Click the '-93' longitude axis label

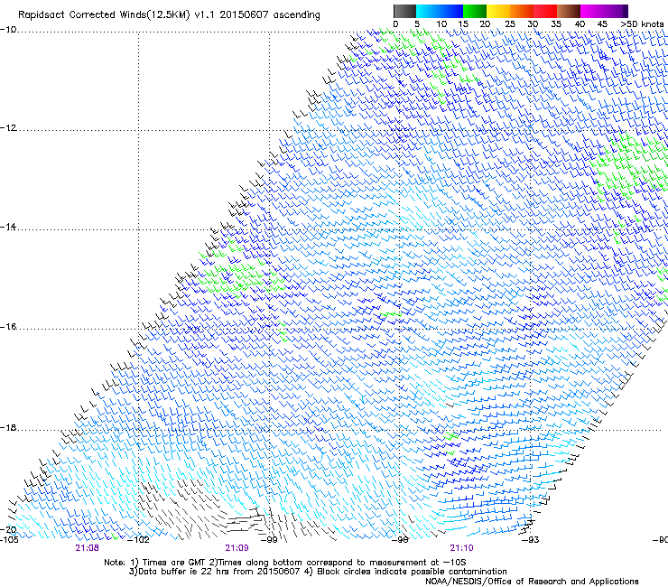[x=530, y=539]
